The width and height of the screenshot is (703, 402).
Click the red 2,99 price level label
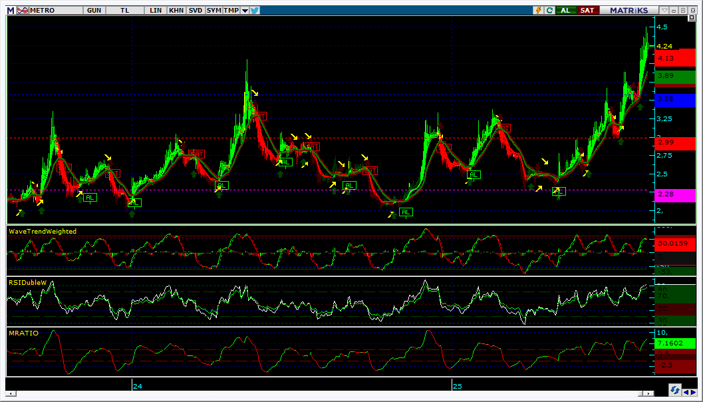(x=676, y=143)
